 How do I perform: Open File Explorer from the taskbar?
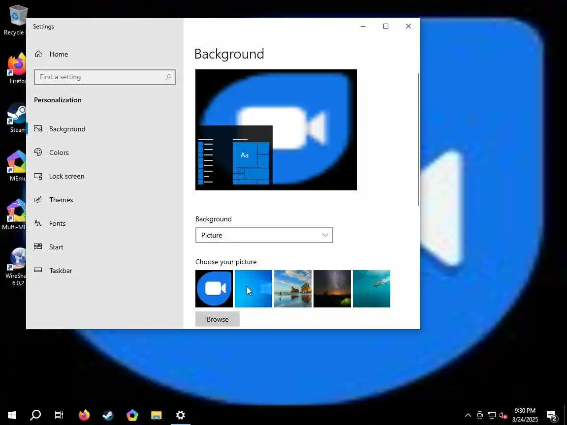coord(156,415)
